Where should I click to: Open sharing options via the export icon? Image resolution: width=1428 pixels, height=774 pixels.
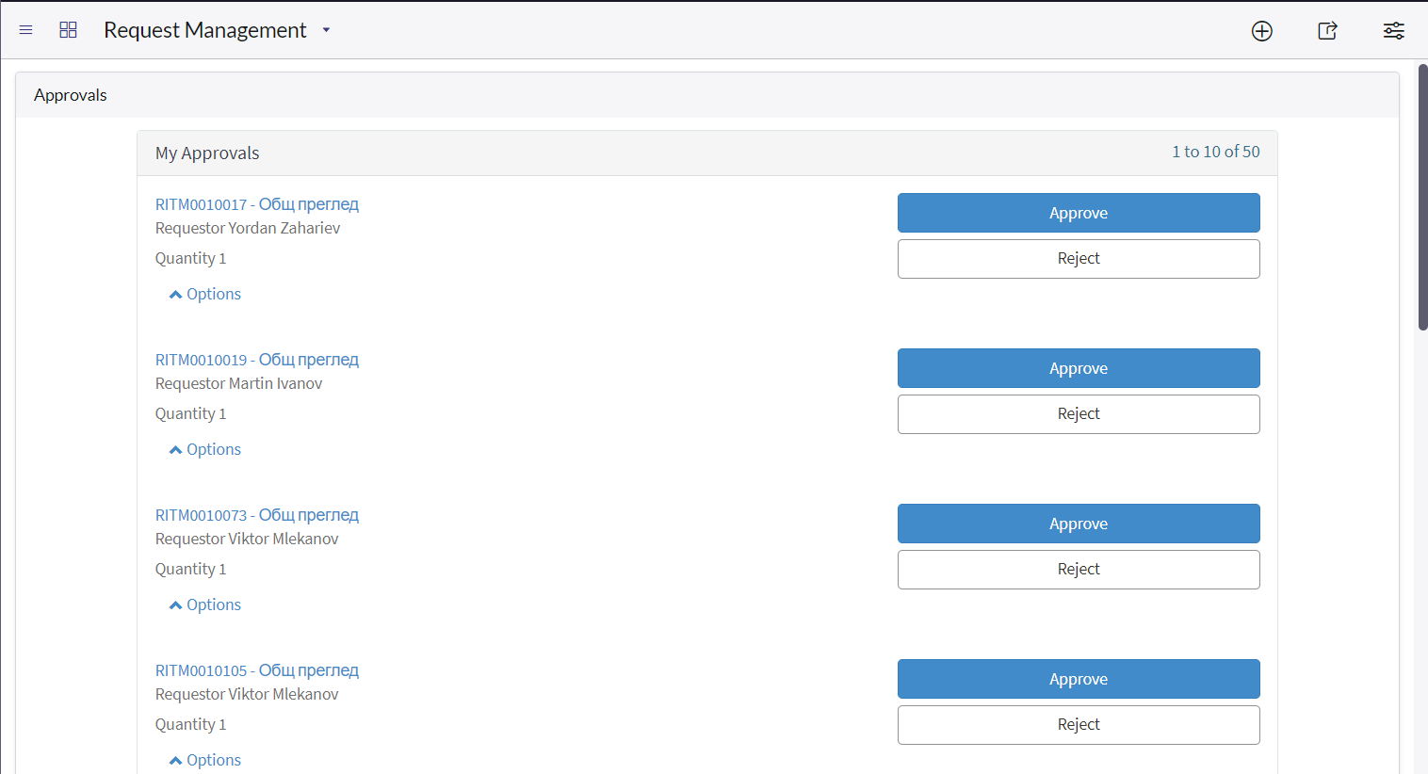[x=1327, y=30]
